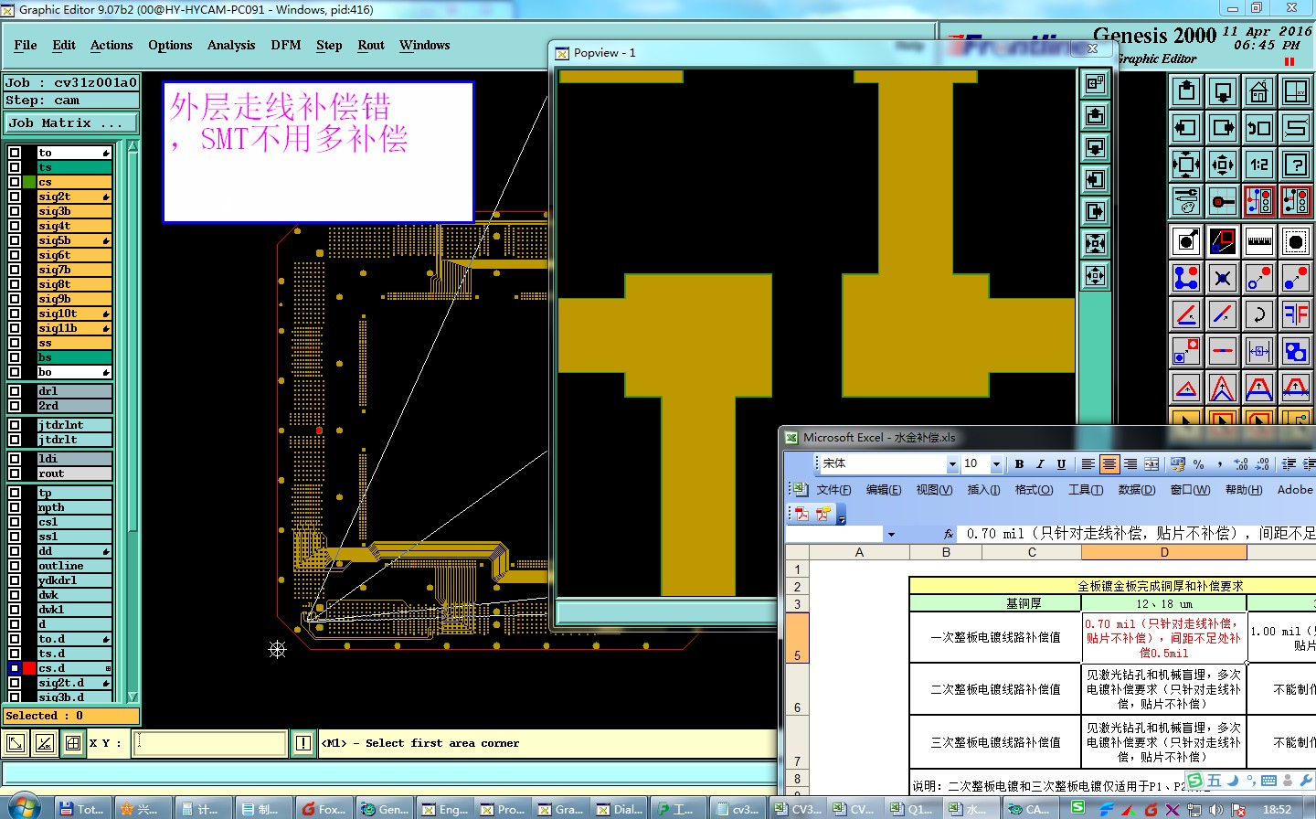
Task: Toggle checkbox for layer 'sig10t'
Action: point(15,314)
